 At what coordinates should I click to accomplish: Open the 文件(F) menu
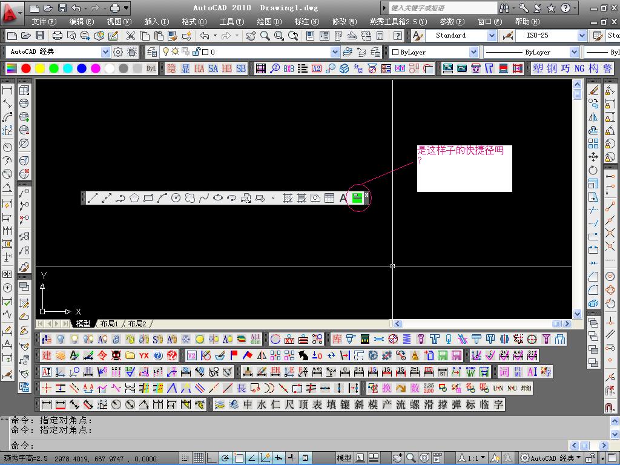click(44, 22)
